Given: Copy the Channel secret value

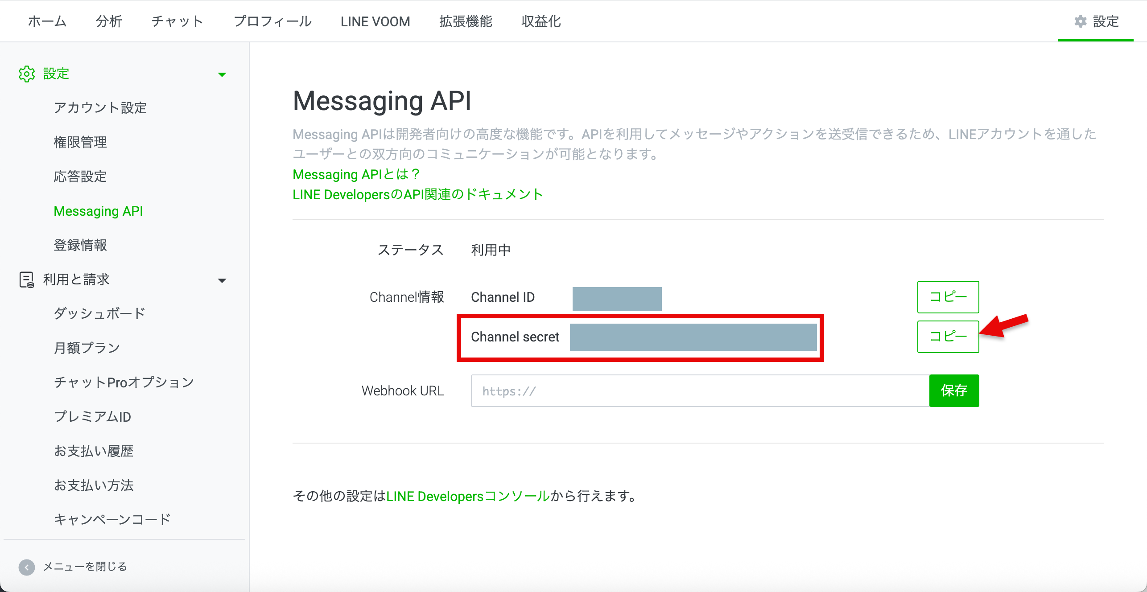Looking at the screenshot, I should 948,337.
